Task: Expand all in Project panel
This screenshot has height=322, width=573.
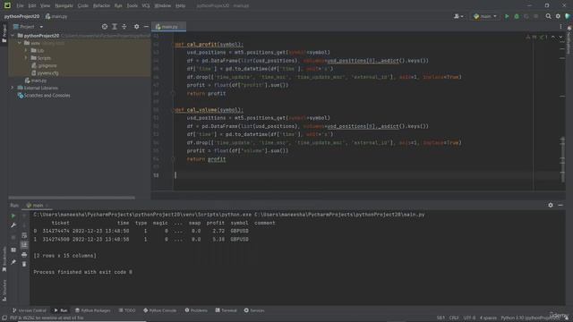Action: click(x=115, y=27)
